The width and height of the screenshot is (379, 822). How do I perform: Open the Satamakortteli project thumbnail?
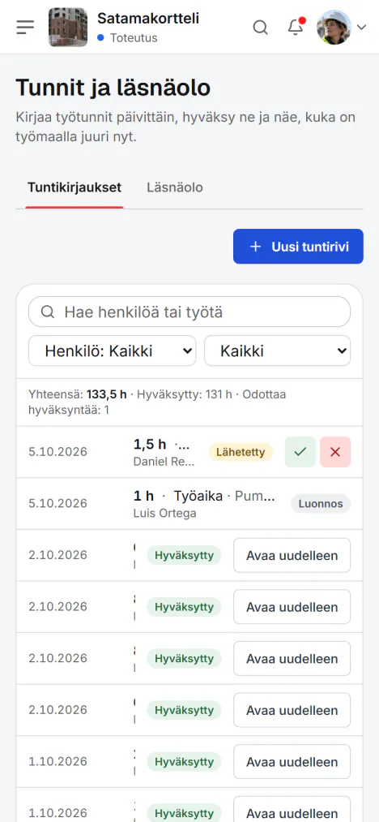click(x=68, y=28)
